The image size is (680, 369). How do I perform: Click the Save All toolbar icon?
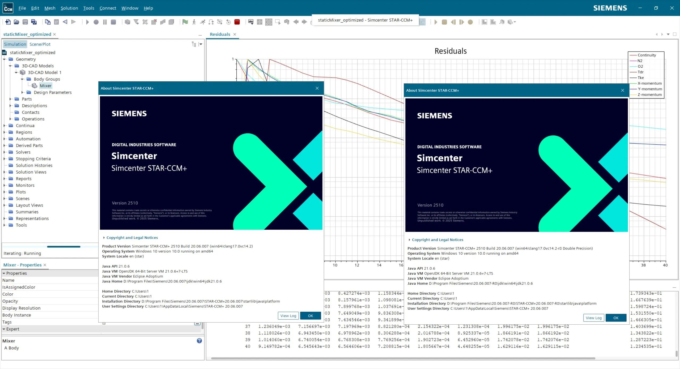coord(34,22)
